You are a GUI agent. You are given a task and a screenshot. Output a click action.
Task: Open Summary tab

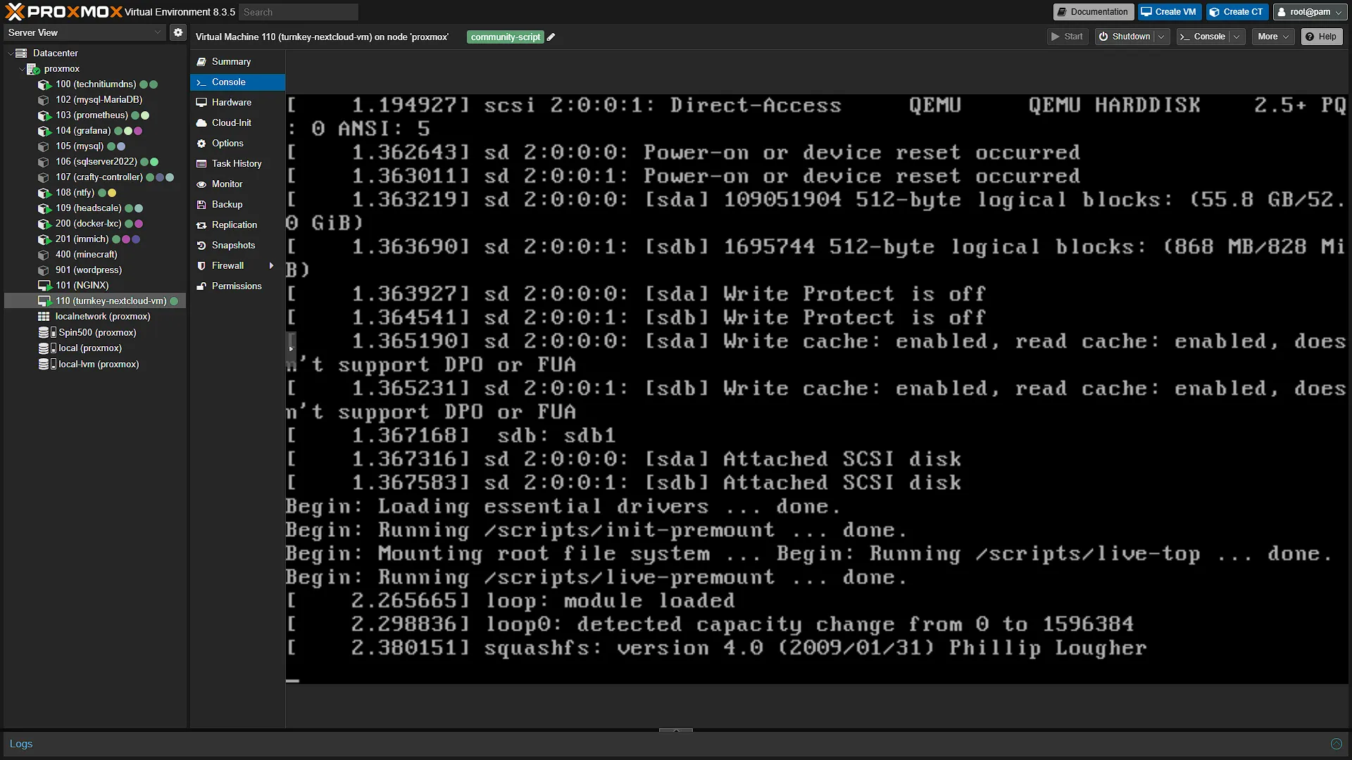pos(237,62)
